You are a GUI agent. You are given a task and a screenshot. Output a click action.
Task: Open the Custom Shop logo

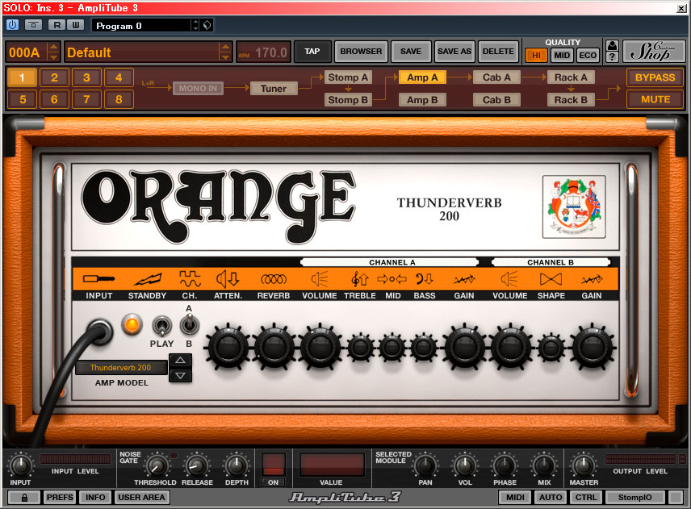tap(654, 51)
